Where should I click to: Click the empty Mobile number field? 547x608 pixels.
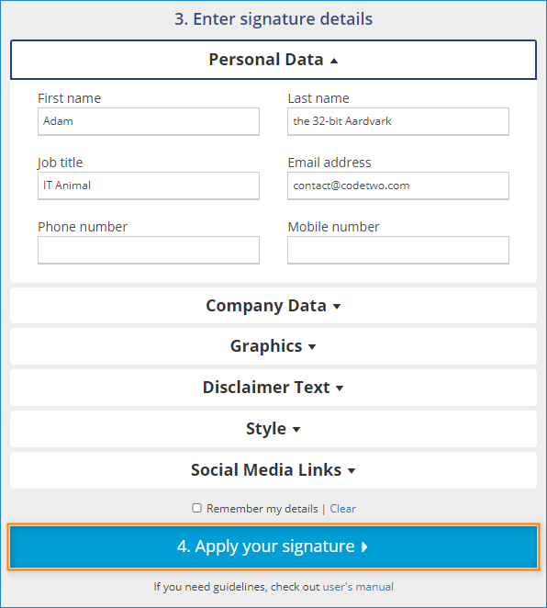click(x=398, y=250)
